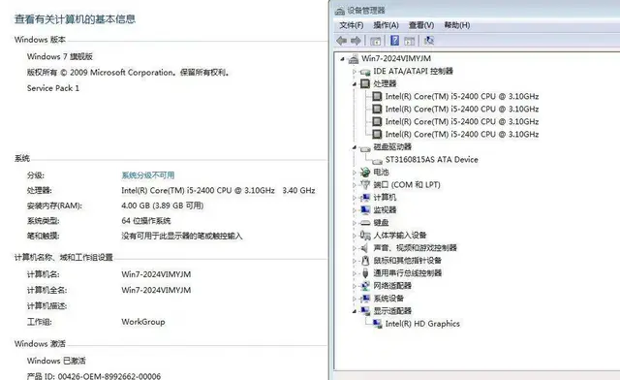Select the 鼠标和其他指针设备 mouse icon
Viewport: 620px width, 380px height.
click(x=365, y=261)
